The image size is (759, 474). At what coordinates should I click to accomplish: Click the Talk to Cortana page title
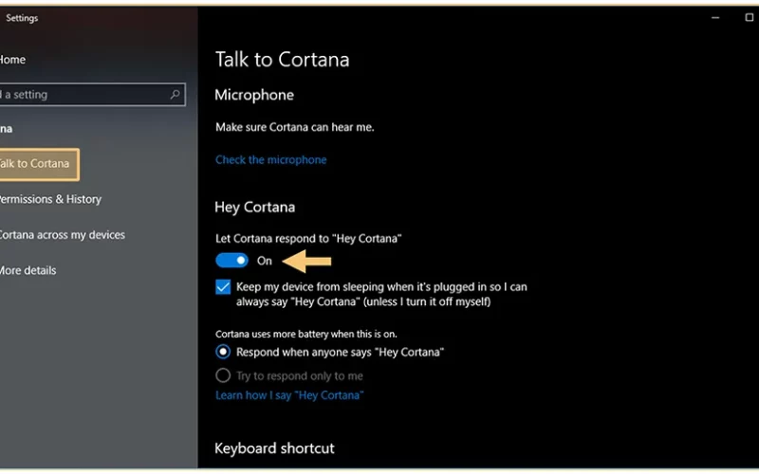coord(282,60)
